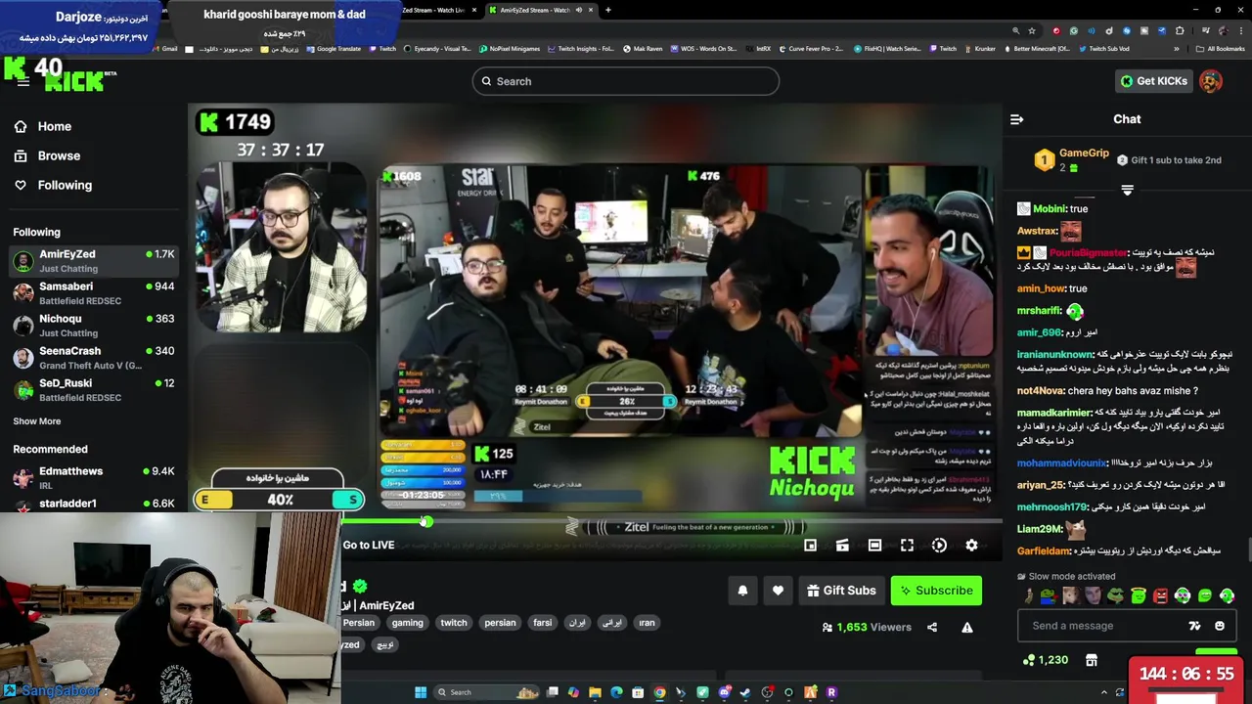
Task: Click the 1,230 channel points balance
Action: pos(1045,660)
